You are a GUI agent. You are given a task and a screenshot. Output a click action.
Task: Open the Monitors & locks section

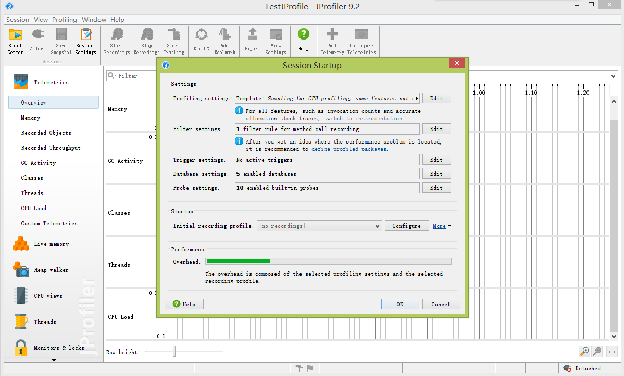coord(59,348)
